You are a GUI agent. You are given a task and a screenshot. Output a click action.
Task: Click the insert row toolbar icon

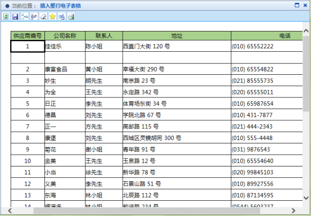coord(25,16)
